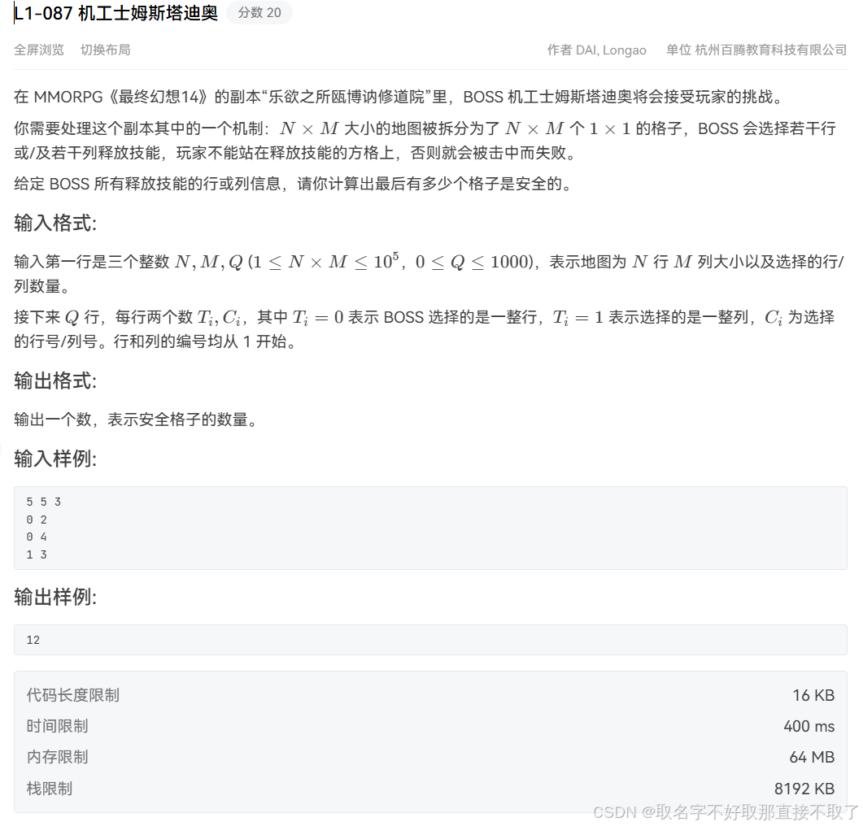
Task: Click the 输出样例 heading
Action: [47, 598]
